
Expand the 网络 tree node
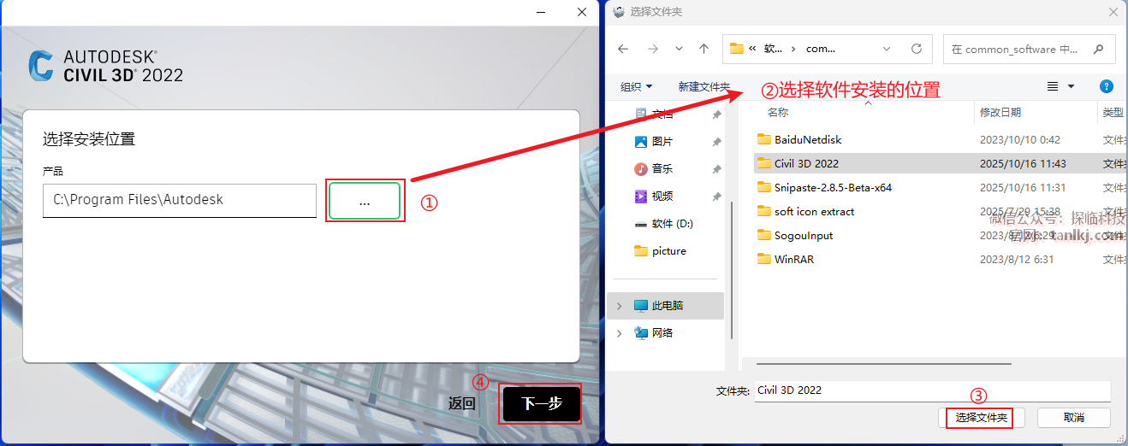pyautogui.click(x=619, y=332)
